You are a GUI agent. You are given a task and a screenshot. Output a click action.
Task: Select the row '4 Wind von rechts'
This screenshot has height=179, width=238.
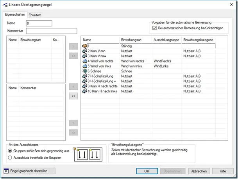[x=149, y=61]
